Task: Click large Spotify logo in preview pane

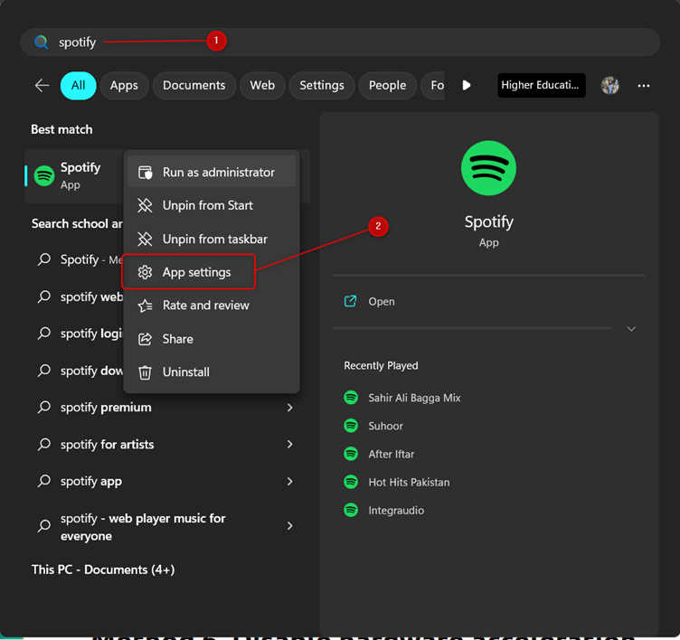Action: (x=488, y=168)
